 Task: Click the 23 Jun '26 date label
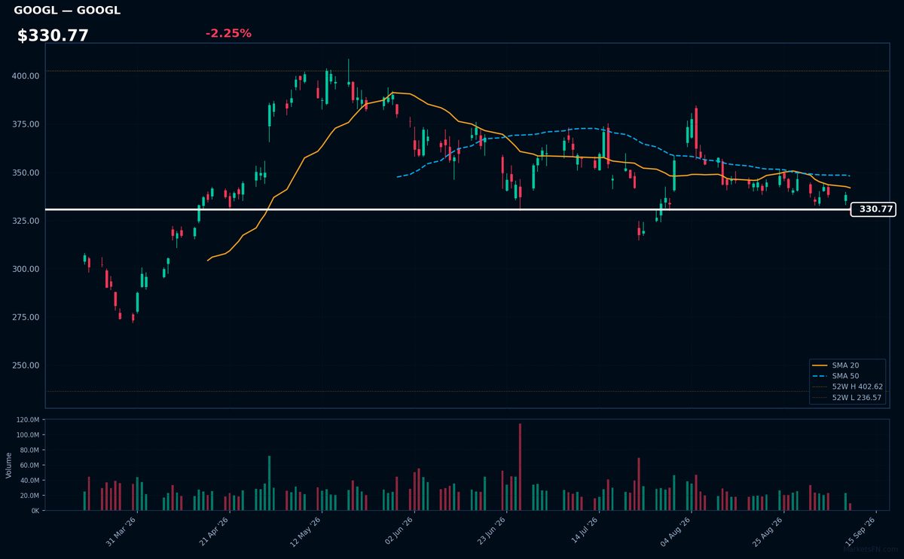[493, 530]
